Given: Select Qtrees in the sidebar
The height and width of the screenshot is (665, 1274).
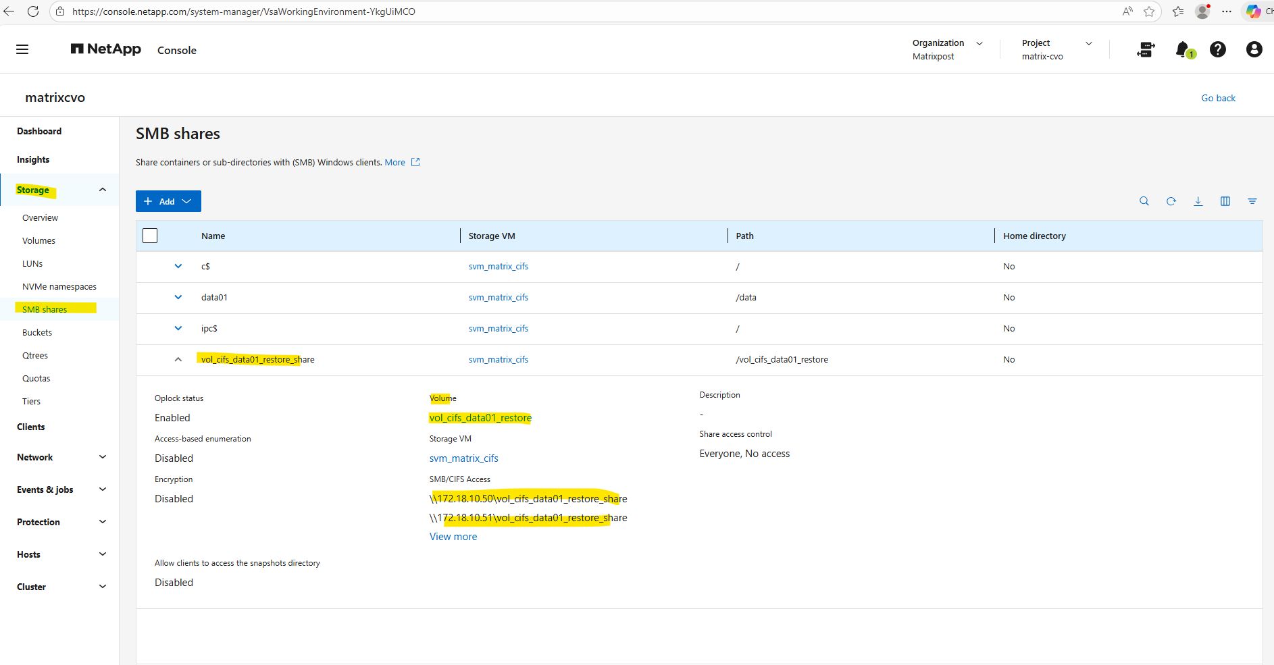Looking at the screenshot, I should coord(35,356).
